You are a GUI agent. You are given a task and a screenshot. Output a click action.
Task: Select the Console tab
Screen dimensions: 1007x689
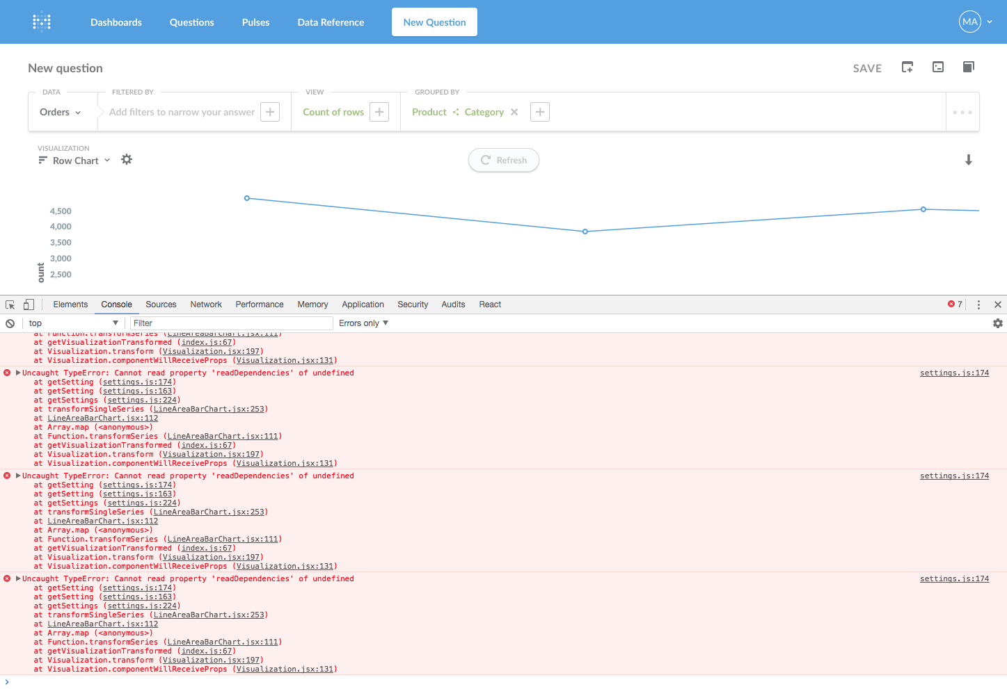(x=116, y=305)
